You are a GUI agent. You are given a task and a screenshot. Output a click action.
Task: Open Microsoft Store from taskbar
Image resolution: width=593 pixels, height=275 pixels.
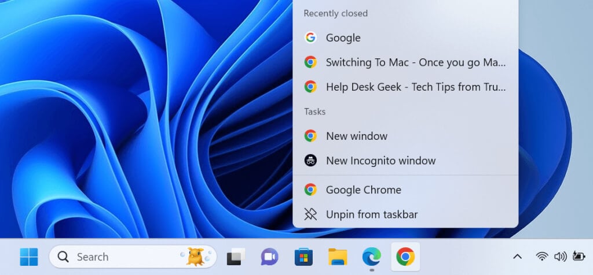303,257
